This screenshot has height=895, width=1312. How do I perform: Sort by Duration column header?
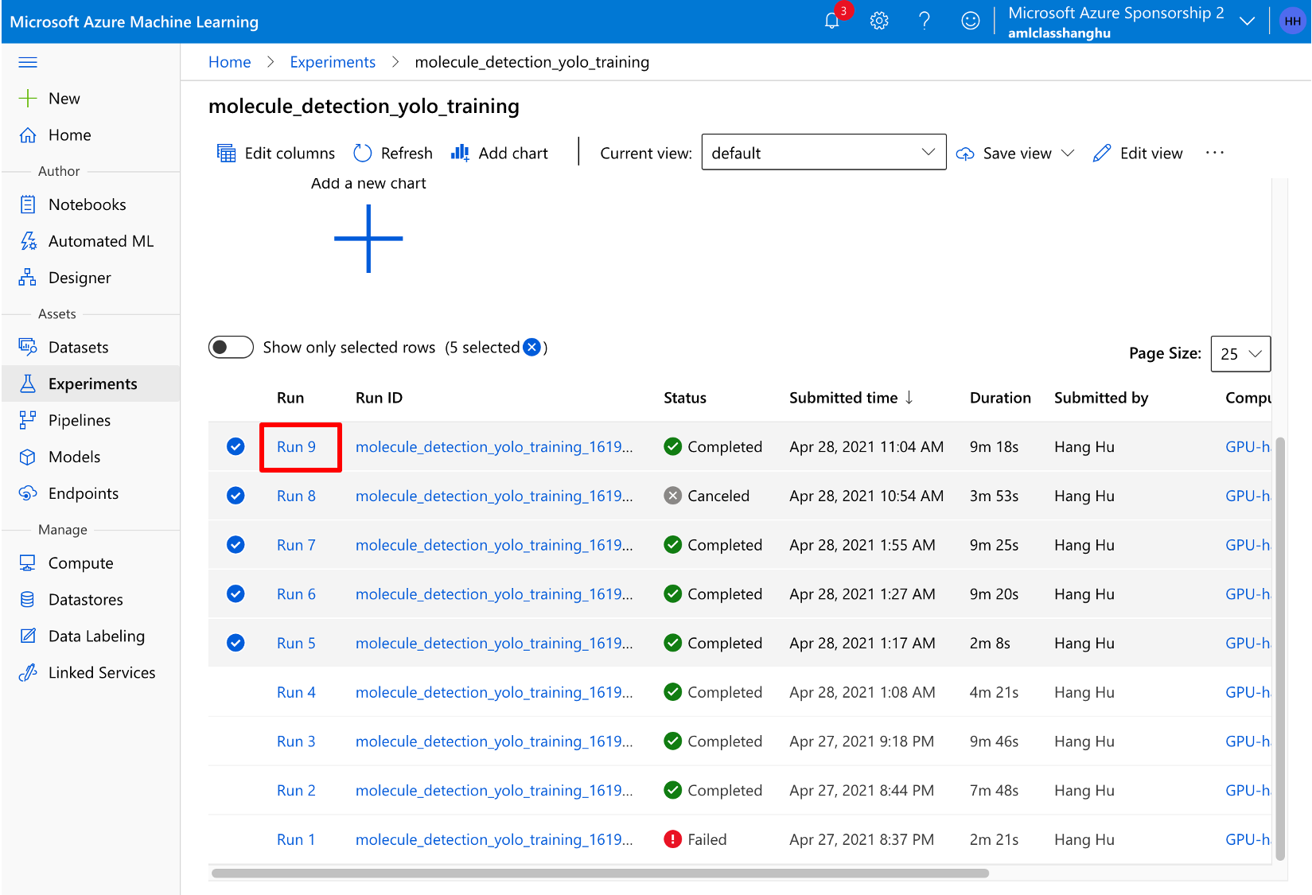pyautogui.click(x=1000, y=398)
